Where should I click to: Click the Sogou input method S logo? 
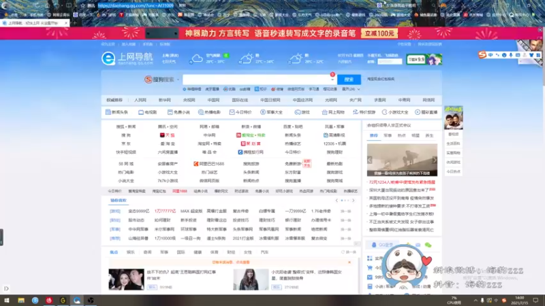point(482,55)
